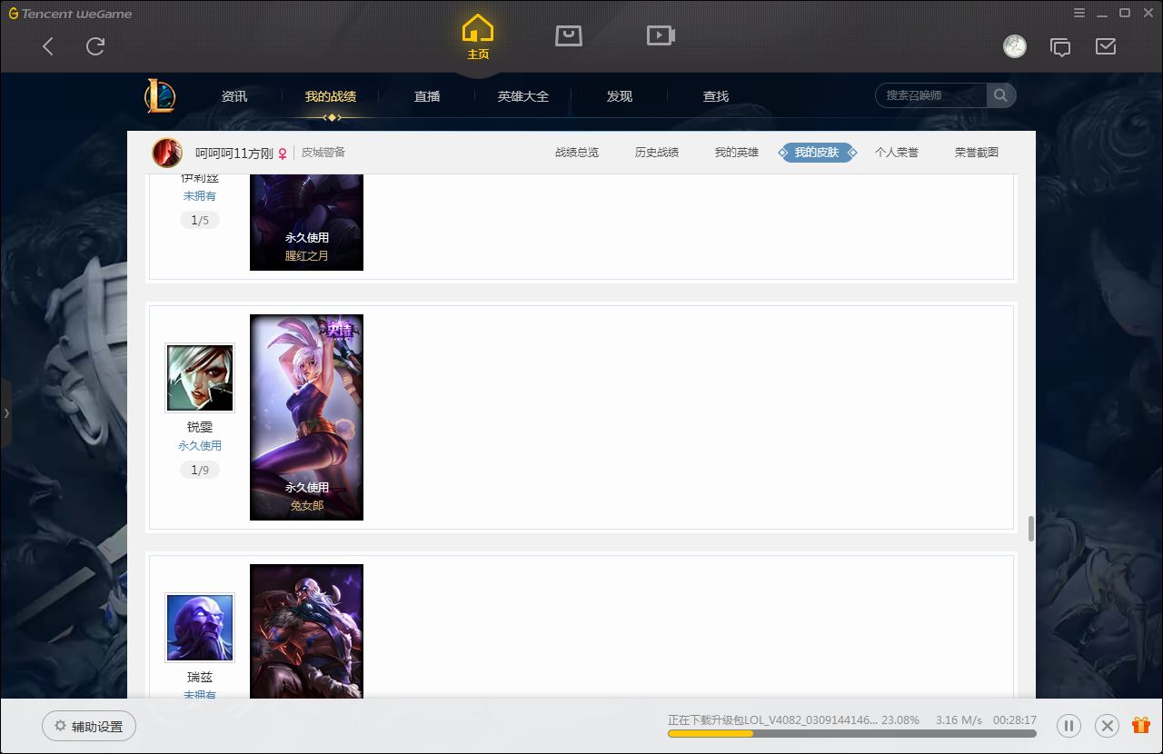Image resolution: width=1163 pixels, height=754 pixels.
Task: Switch to the 个人荣誉 sub-tab
Action: tap(897, 153)
